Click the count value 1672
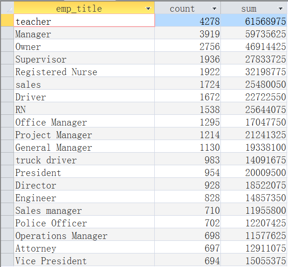This screenshot has width=288, height=267. point(210,97)
